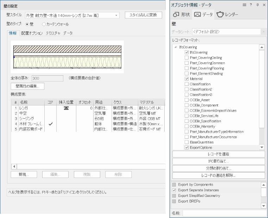Image resolution: width=268 pixels, height=218 pixels.
Task: Click the help question mark icon
Action: coord(251,5)
